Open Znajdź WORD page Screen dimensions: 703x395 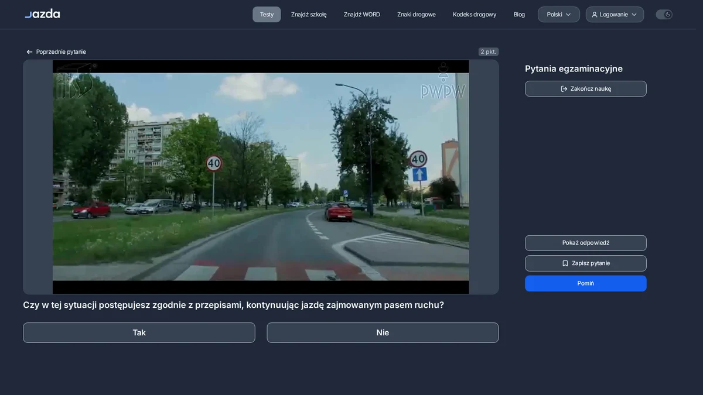[x=362, y=15]
